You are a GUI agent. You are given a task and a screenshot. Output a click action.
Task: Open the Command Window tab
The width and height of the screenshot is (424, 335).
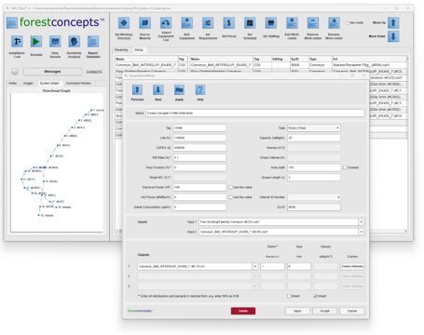click(x=78, y=83)
